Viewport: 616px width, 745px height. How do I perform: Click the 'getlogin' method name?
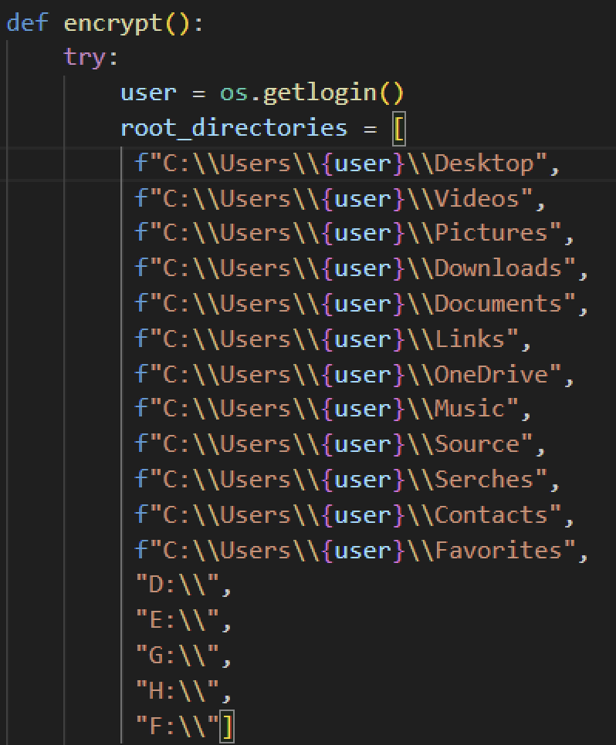(x=319, y=94)
